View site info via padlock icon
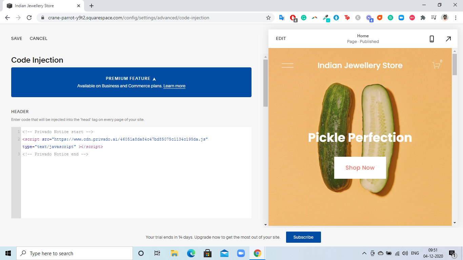 point(42,18)
